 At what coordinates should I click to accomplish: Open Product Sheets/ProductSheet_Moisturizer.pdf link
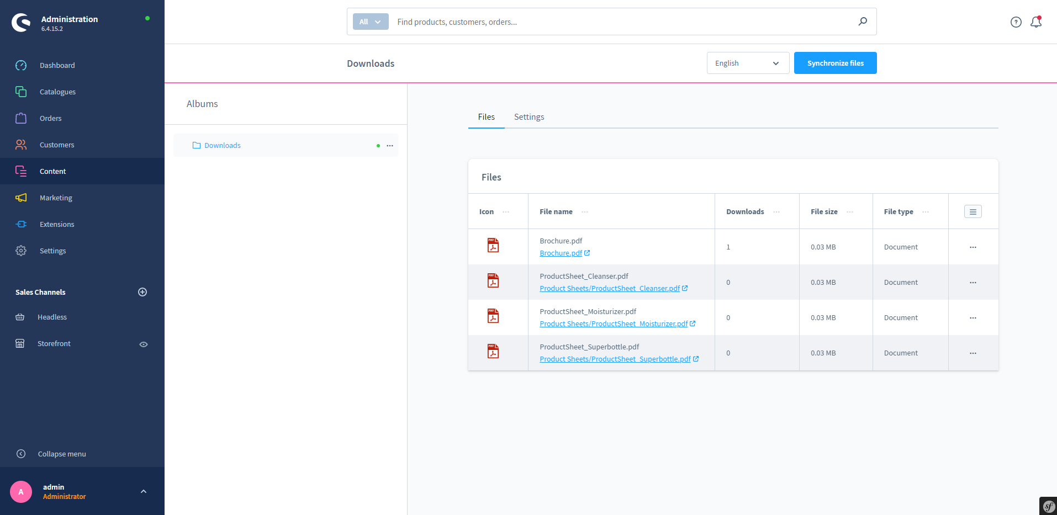point(617,323)
